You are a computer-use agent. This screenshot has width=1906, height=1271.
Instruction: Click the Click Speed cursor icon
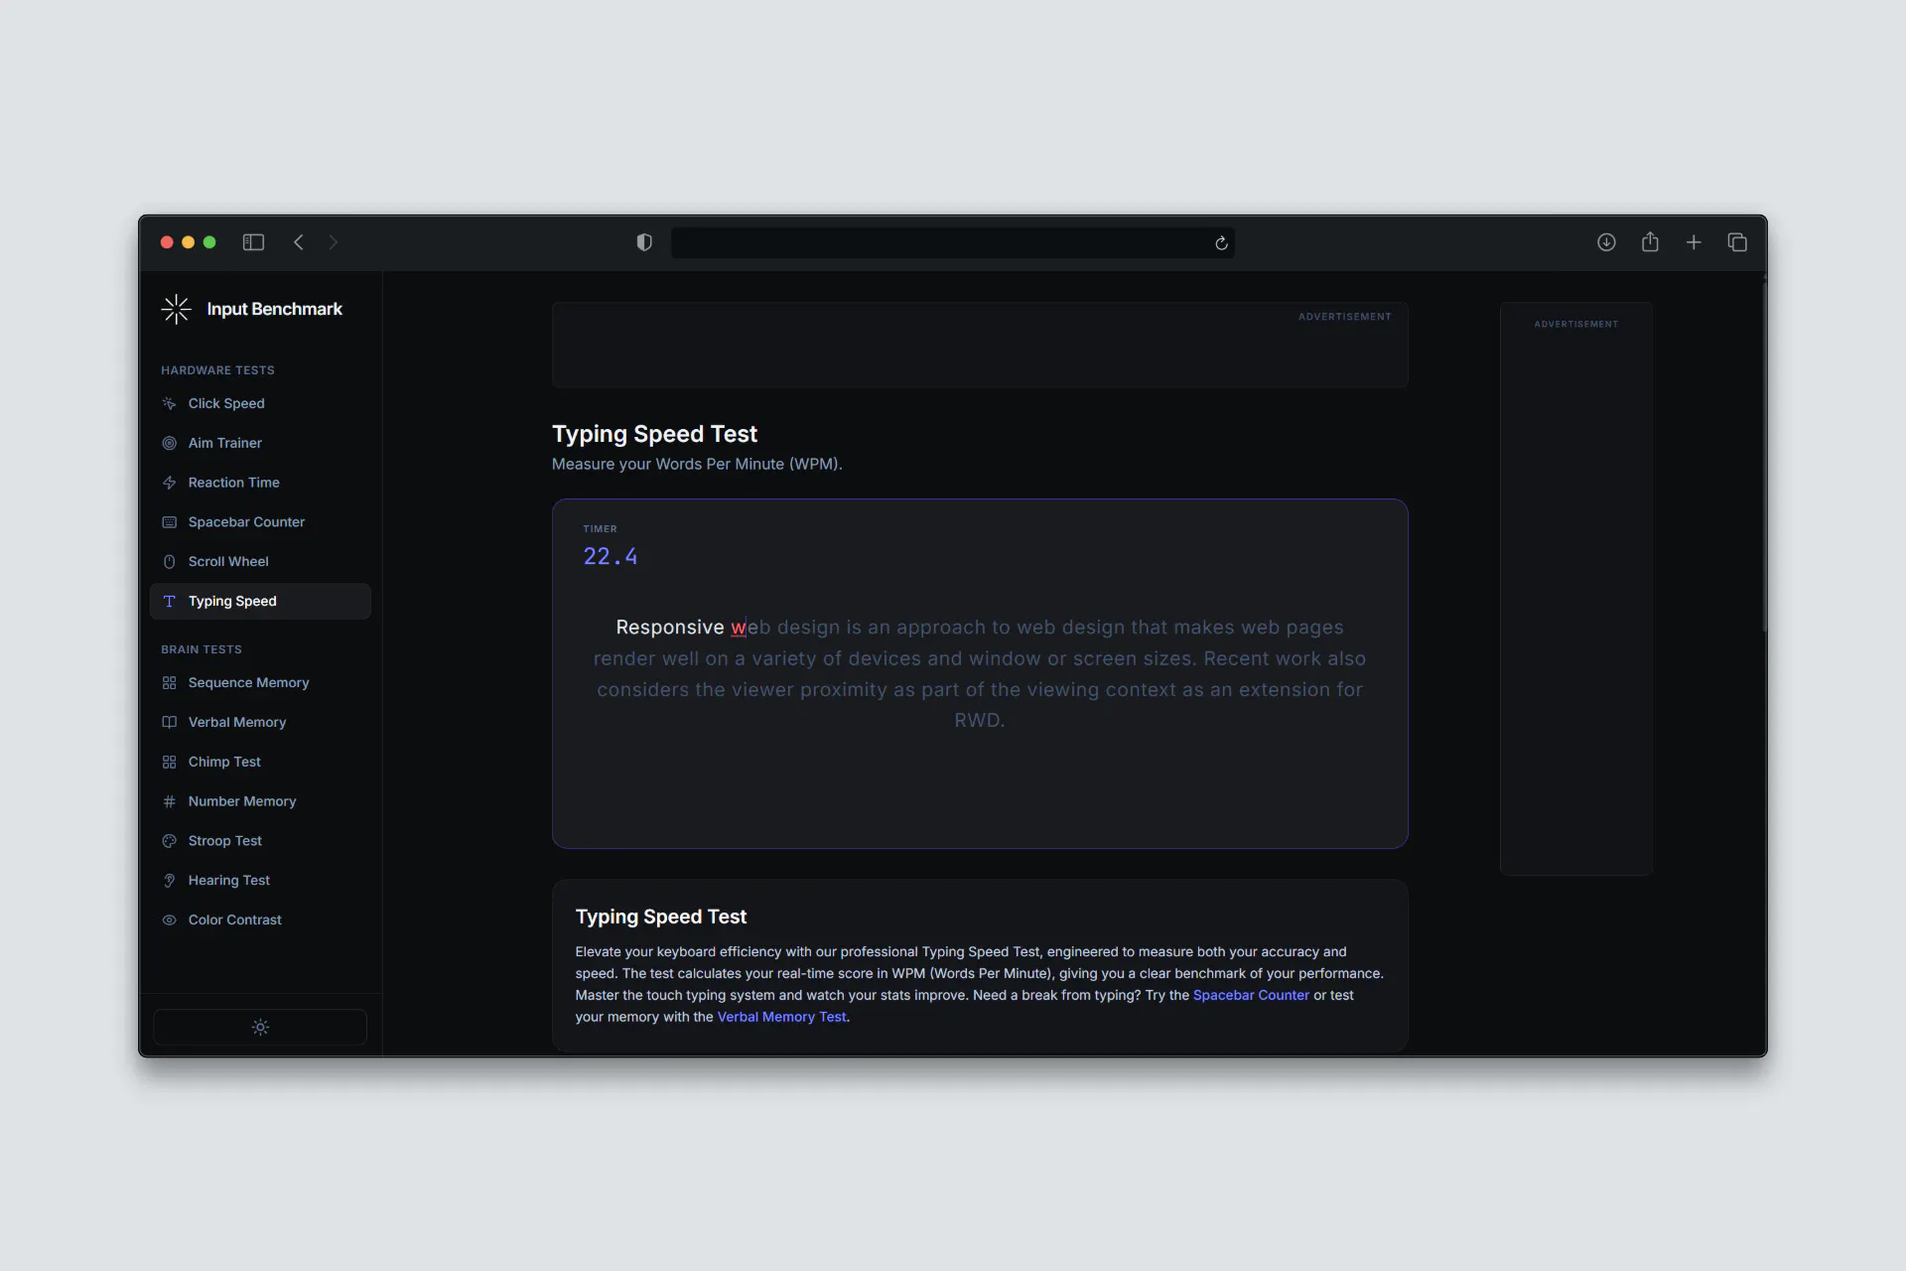point(170,403)
